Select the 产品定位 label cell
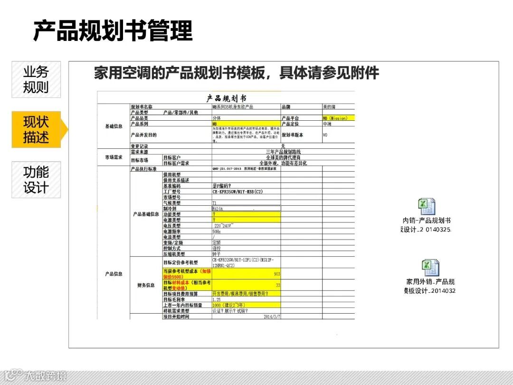 coord(301,124)
